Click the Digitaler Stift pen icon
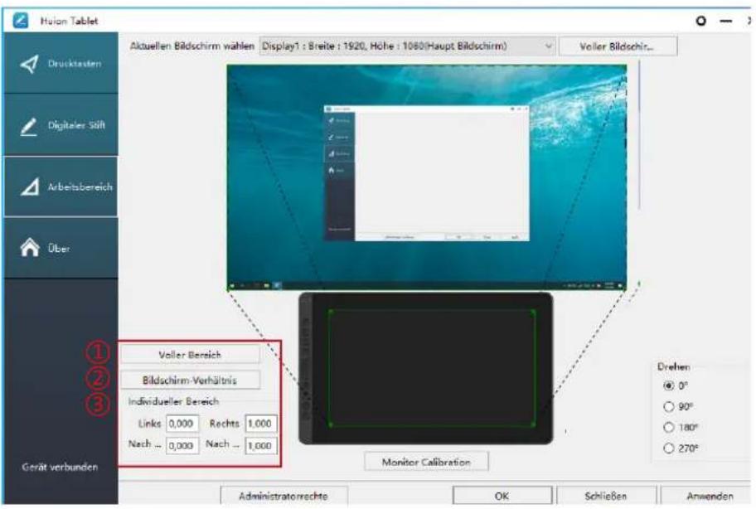The width and height of the screenshot is (756, 509). pos(29,126)
